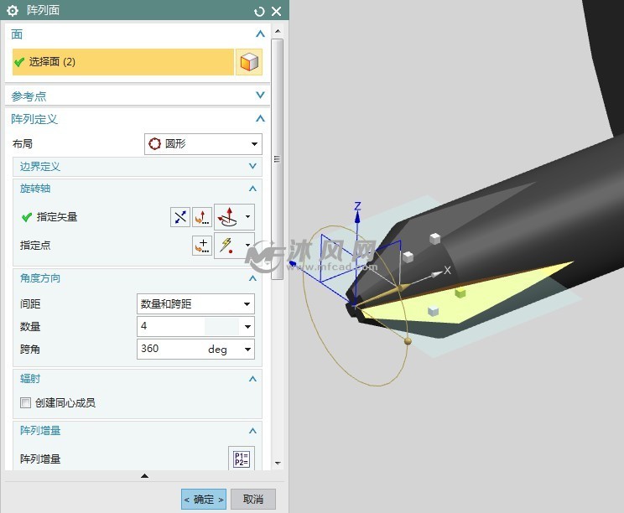Open the 跨角 field options arrow
Screen dimensions: 624x513
click(x=248, y=350)
